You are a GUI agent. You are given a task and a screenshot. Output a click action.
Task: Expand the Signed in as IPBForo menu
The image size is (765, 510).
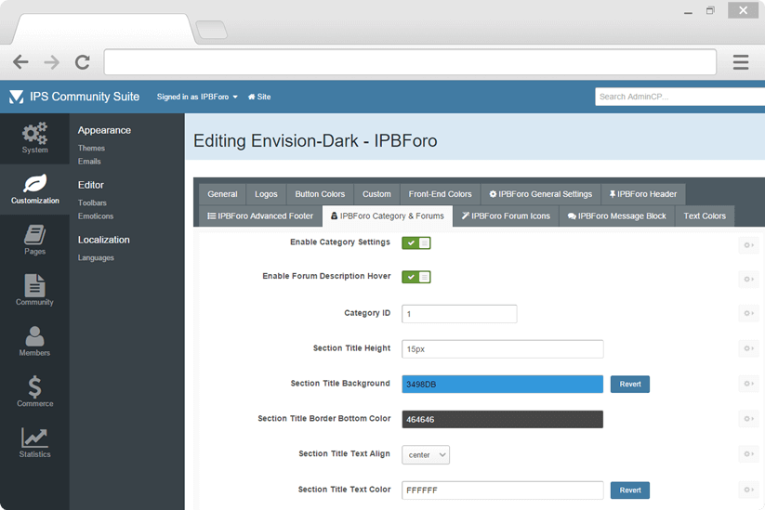tap(197, 97)
